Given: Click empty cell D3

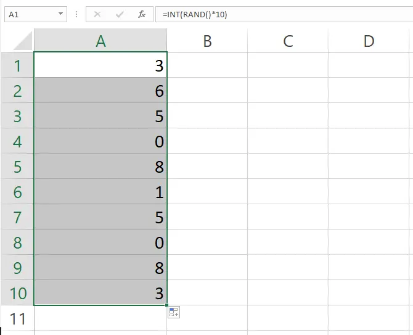Looking at the screenshot, I should click(x=369, y=116).
